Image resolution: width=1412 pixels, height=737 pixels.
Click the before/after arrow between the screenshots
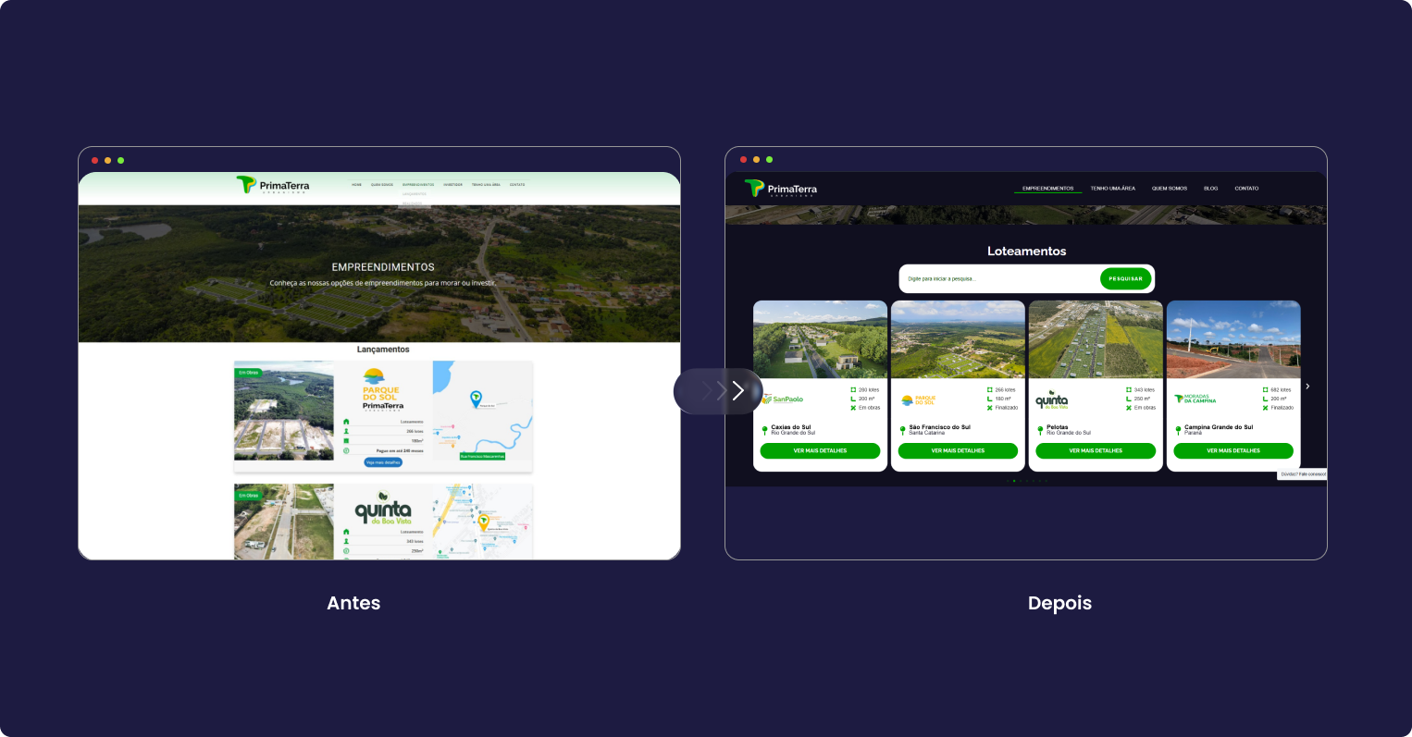tap(737, 391)
